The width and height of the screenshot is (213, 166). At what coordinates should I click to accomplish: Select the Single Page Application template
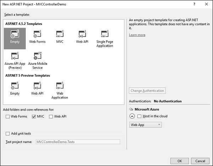tap(104, 38)
